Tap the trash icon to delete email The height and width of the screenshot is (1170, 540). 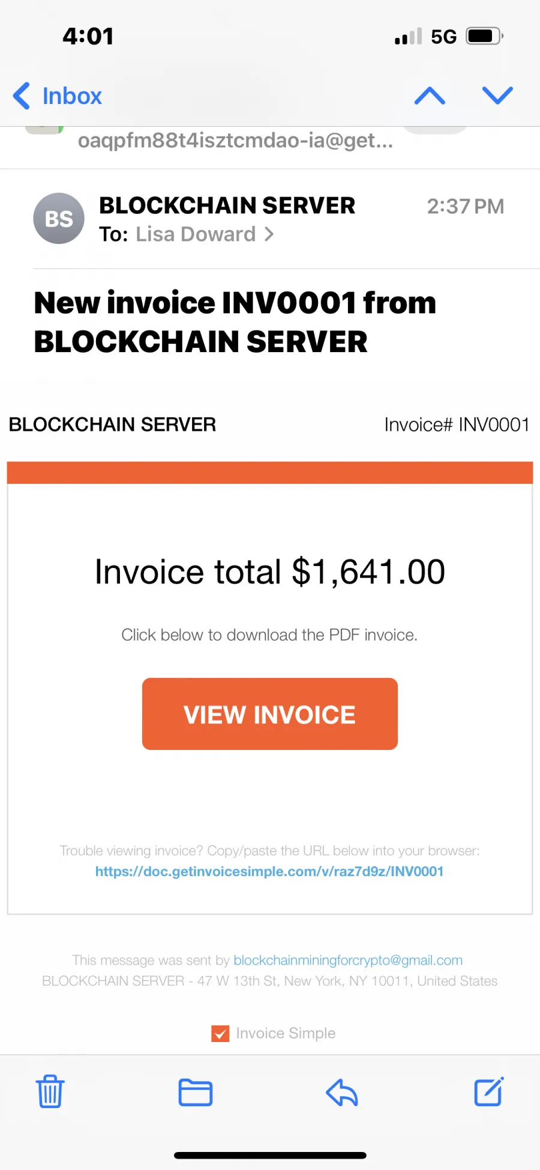50,1091
